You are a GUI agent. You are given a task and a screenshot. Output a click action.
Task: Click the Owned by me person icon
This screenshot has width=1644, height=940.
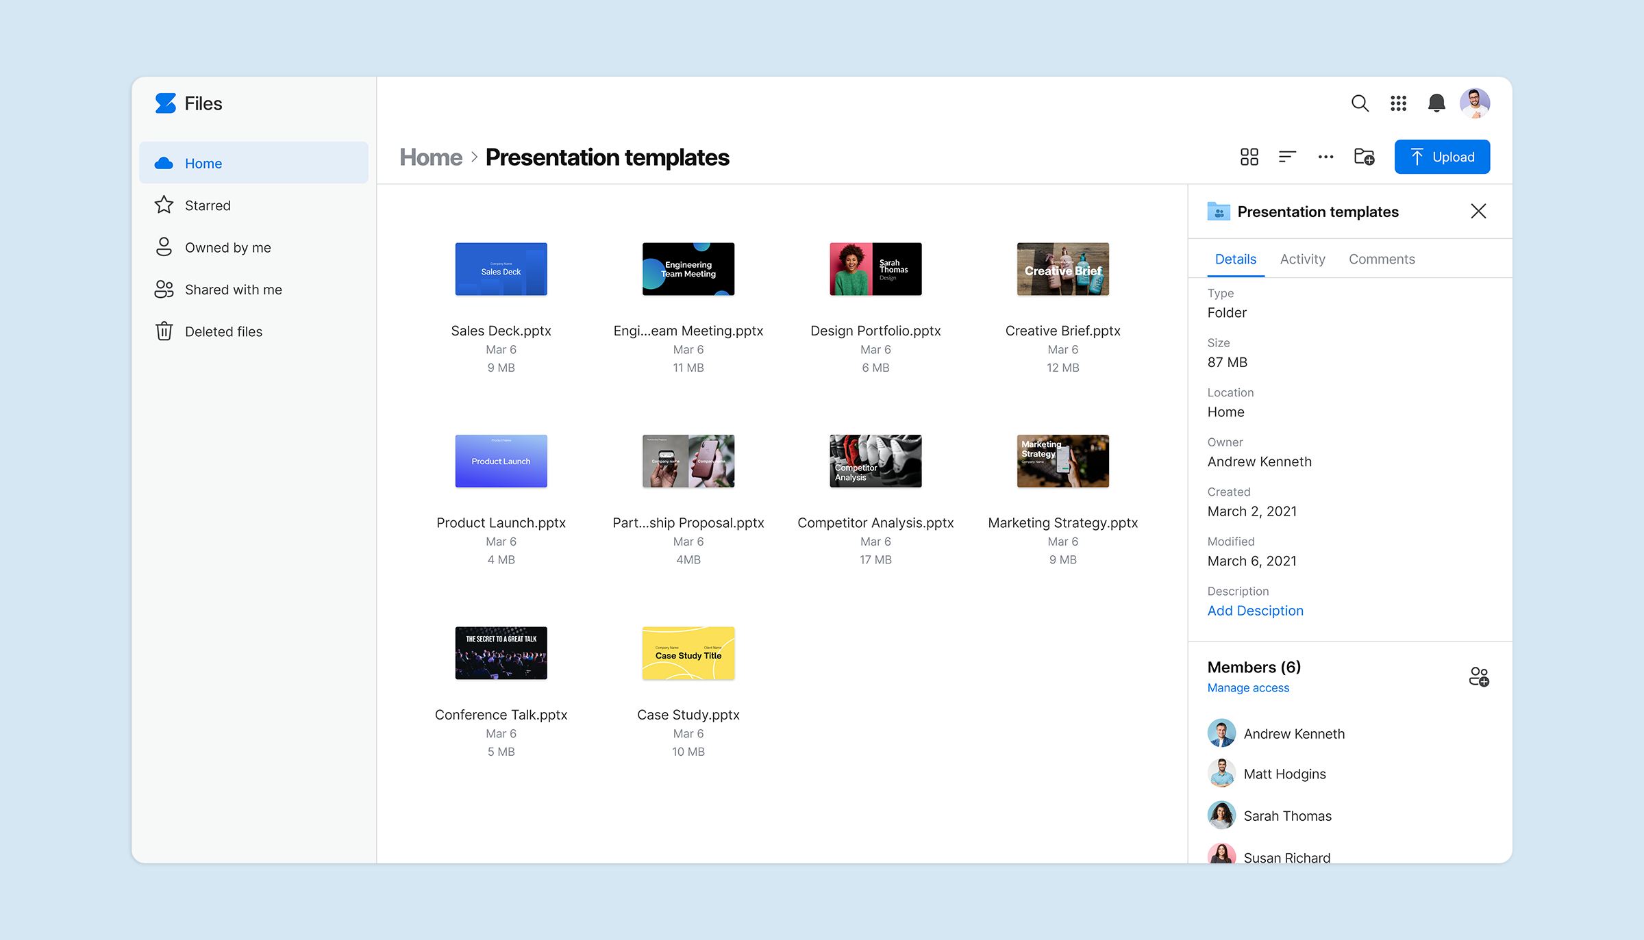pyautogui.click(x=164, y=246)
